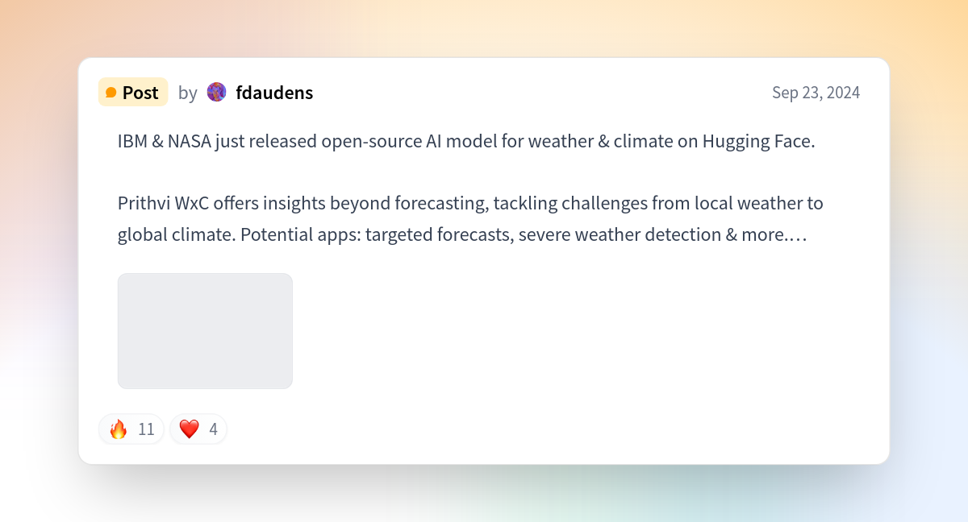Click the fdaudens round avatar picture
The height and width of the screenshot is (522, 968).
coord(217,92)
